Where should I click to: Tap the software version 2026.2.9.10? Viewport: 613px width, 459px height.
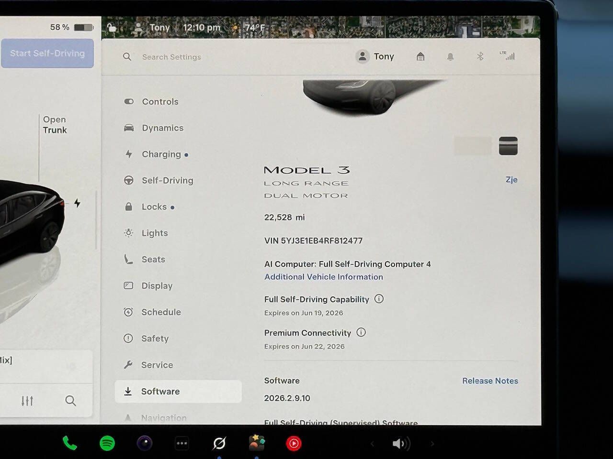click(287, 398)
